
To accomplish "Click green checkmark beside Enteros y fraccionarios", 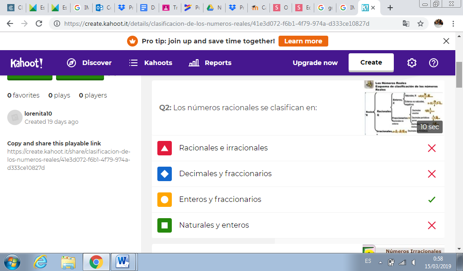I will (x=432, y=200).
